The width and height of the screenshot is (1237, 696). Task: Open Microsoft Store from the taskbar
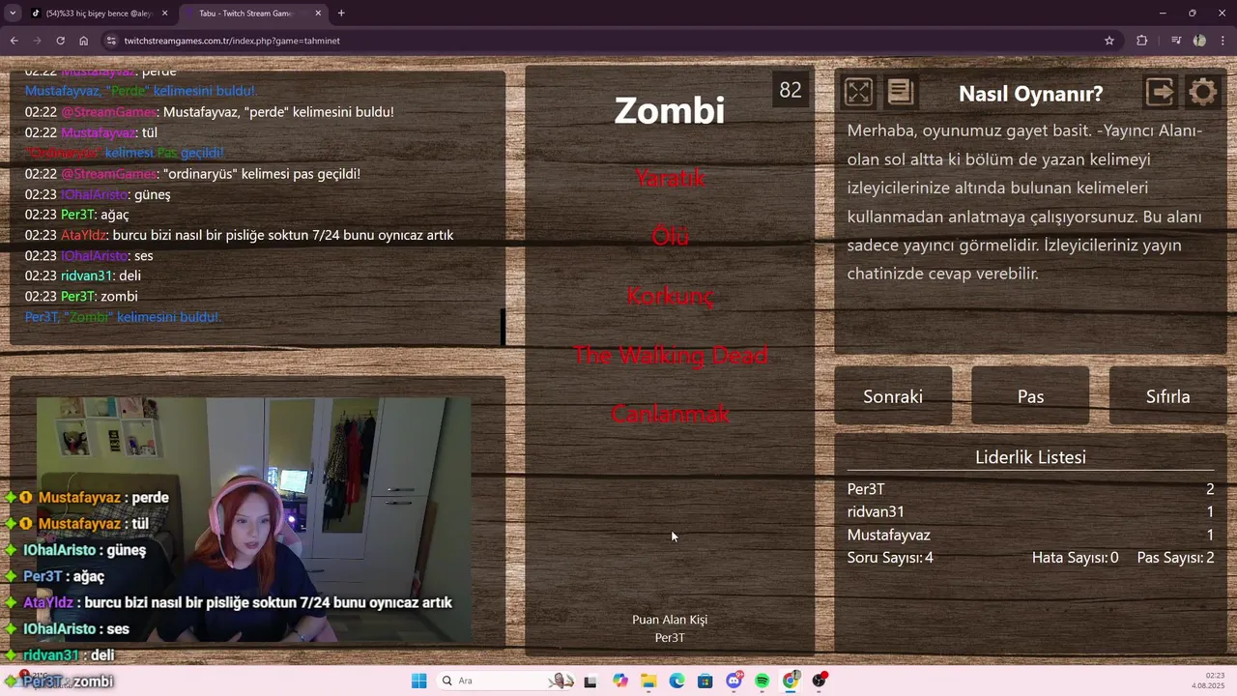pyautogui.click(x=705, y=681)
